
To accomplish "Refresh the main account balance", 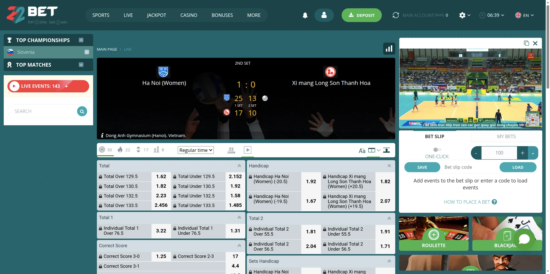I will point(396,15).
